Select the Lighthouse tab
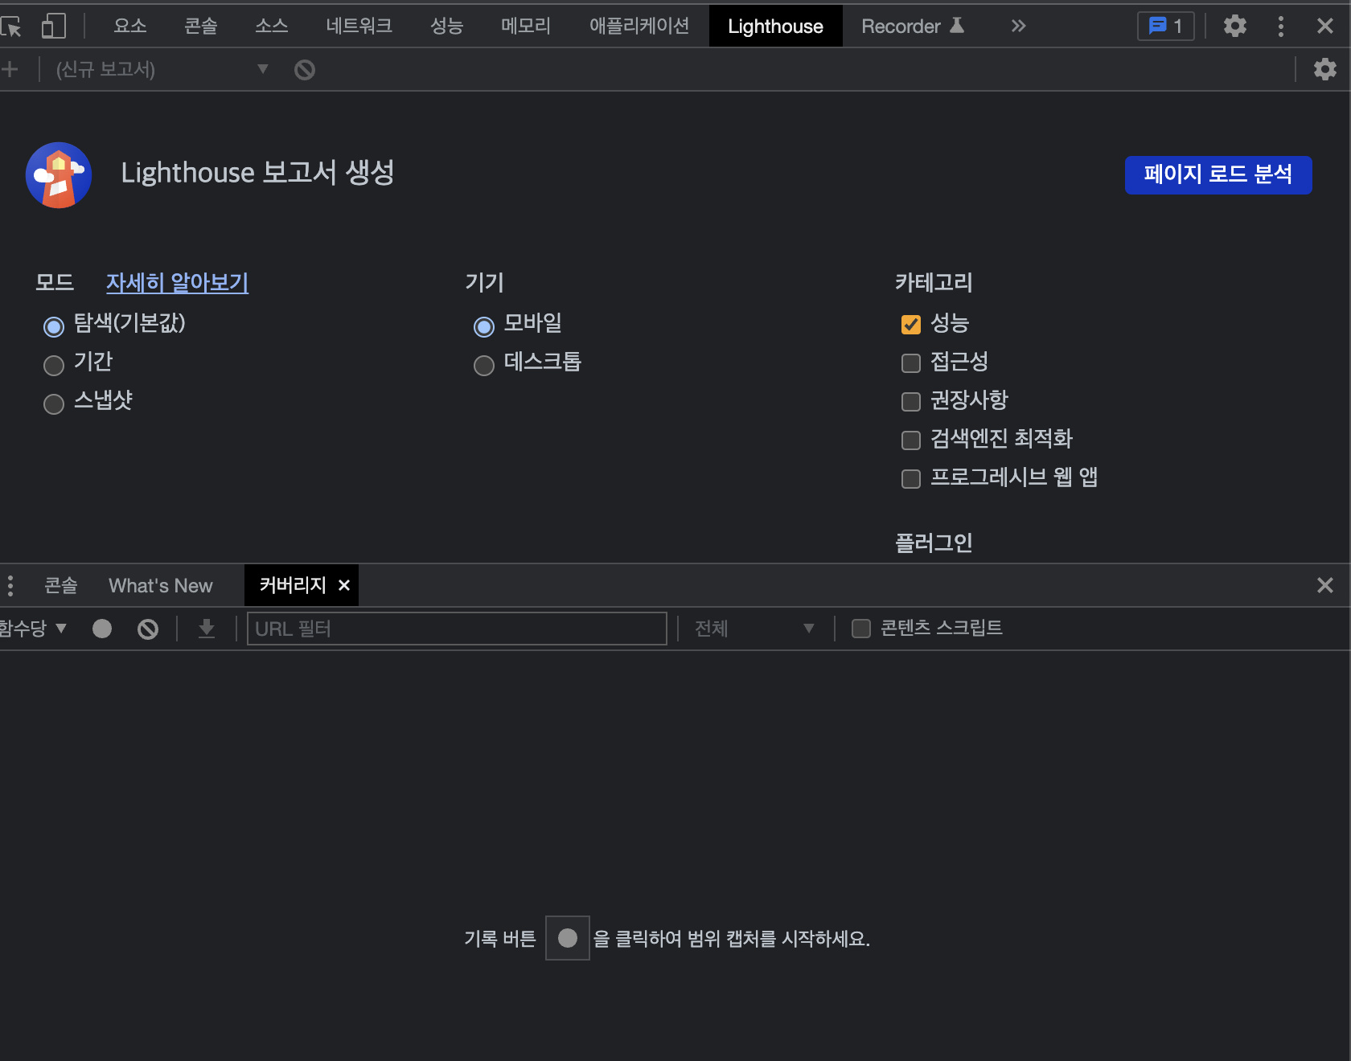1351x1061 pixels. [776, 27]
